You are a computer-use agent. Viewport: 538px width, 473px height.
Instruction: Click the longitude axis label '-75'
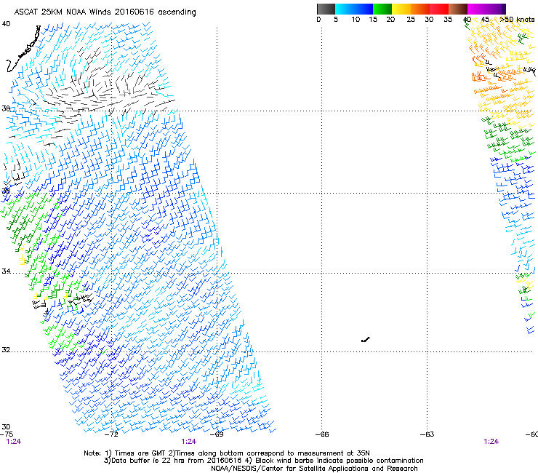click(x=7, y=434)
